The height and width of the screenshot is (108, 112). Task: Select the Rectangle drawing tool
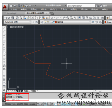4,41
